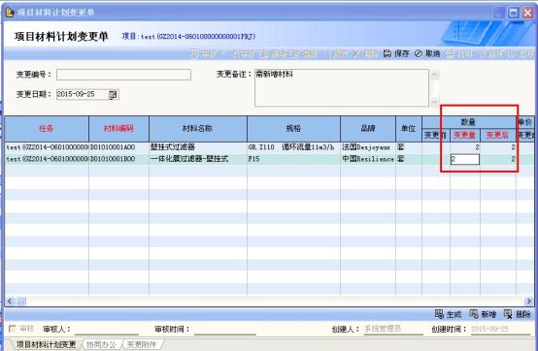Screen dimensions: 538x351
Task: Click the down arrow of 变更备注 scrollbar
Action: [x=434, y=102]
